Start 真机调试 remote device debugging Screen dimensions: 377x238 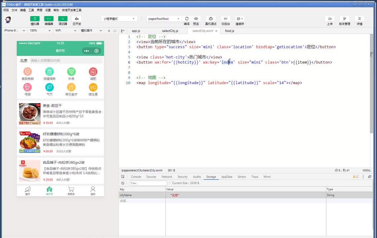coord(211,19)
